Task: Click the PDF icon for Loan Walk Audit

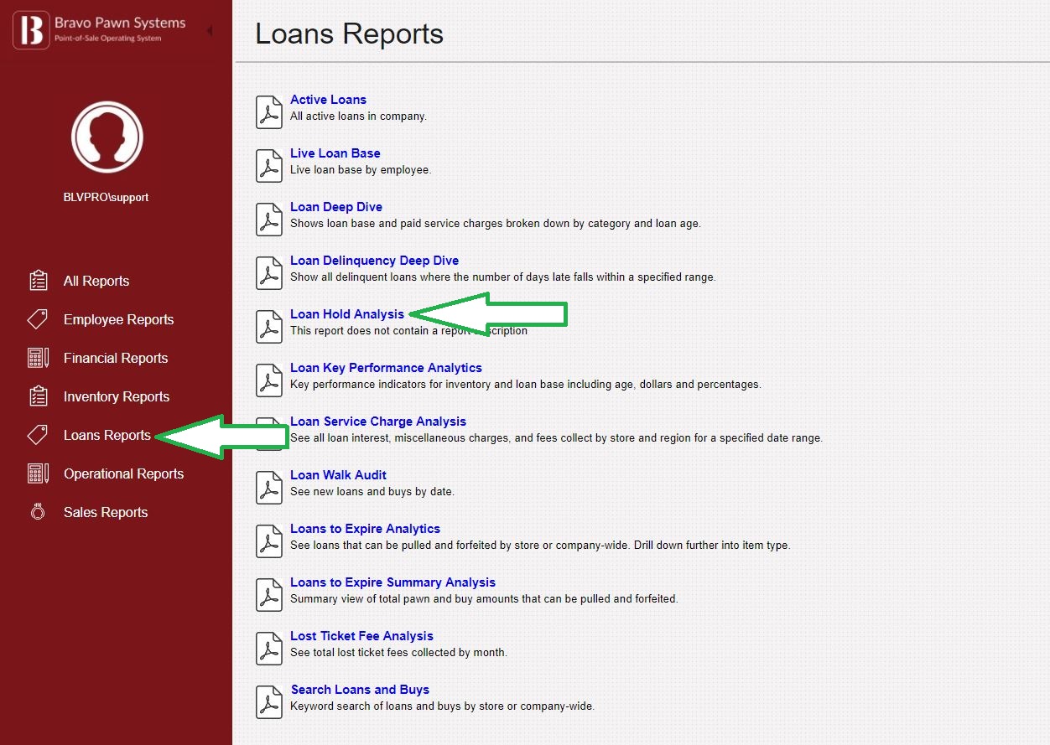Action: tap(268, 488)
